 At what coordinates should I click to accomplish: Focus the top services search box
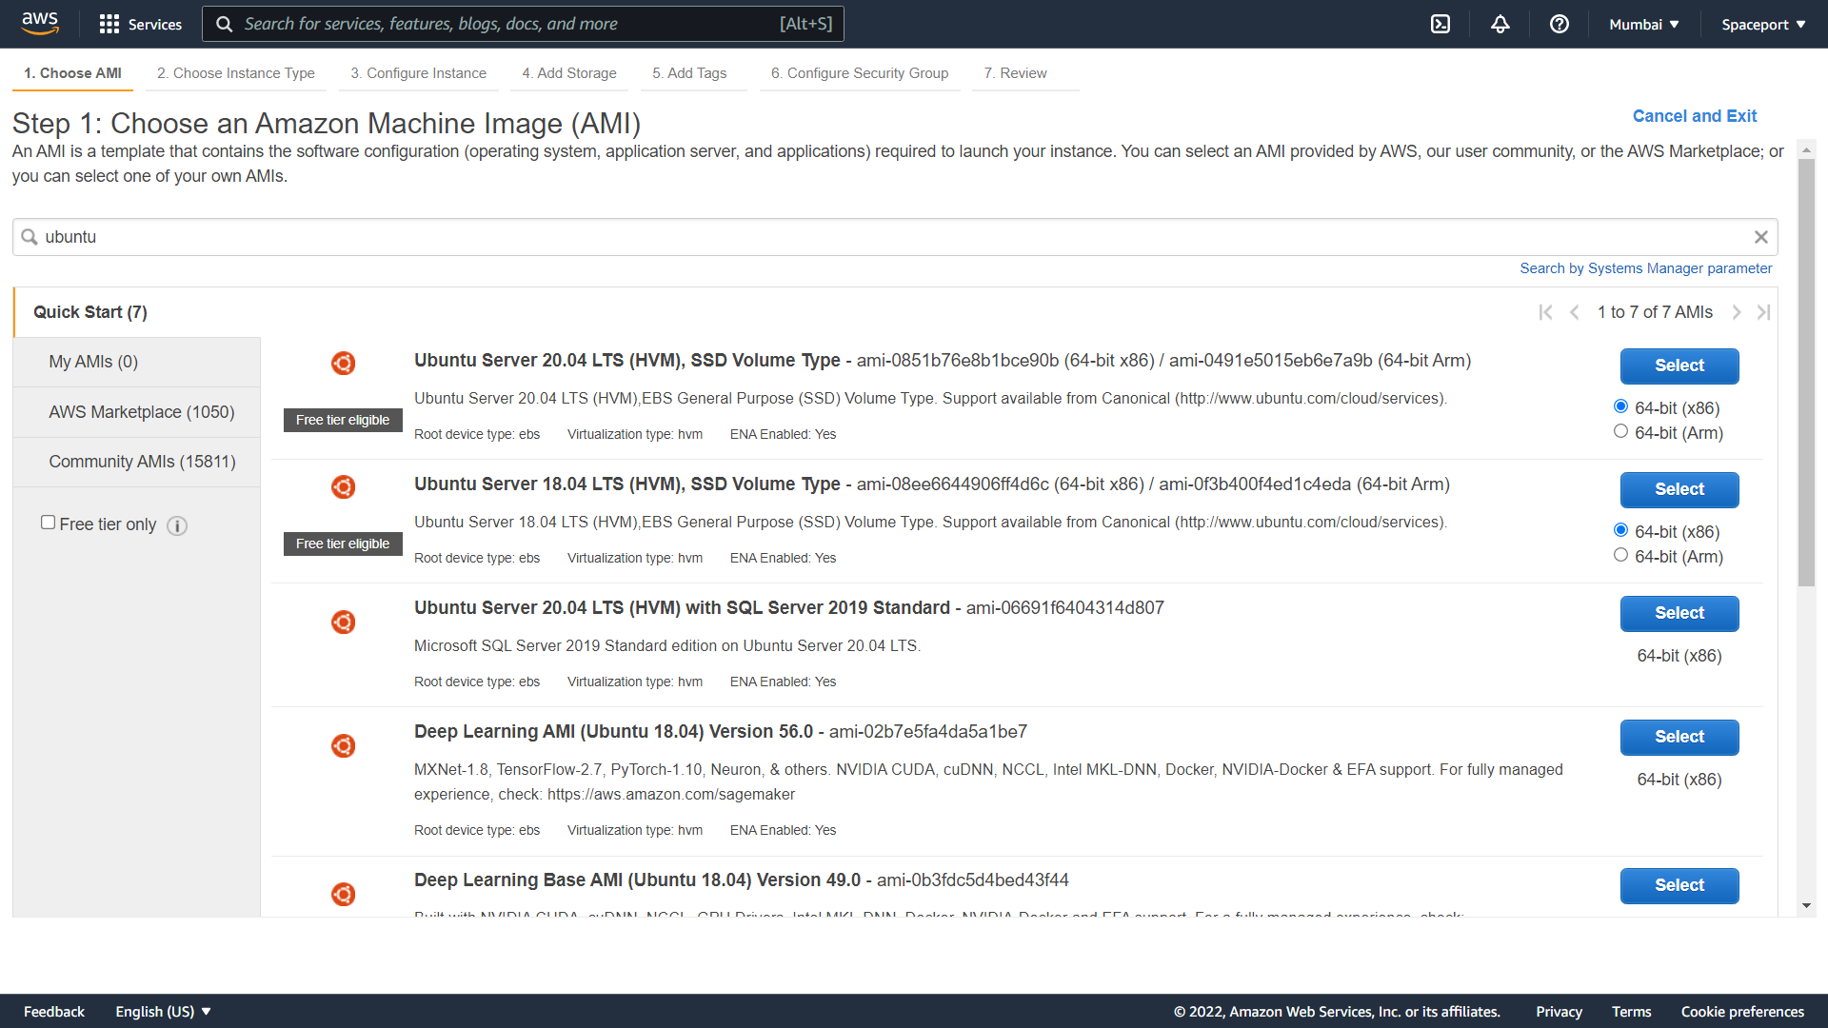point(523,24)
